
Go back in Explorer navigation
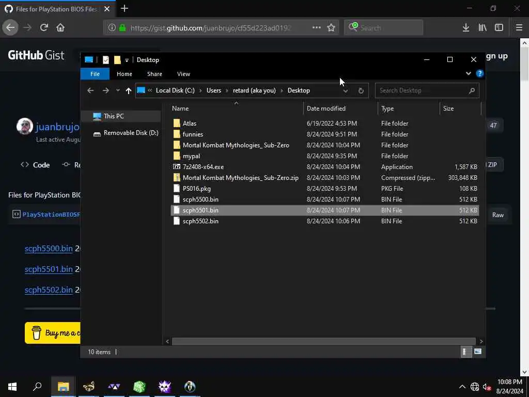tap(90, 90)
